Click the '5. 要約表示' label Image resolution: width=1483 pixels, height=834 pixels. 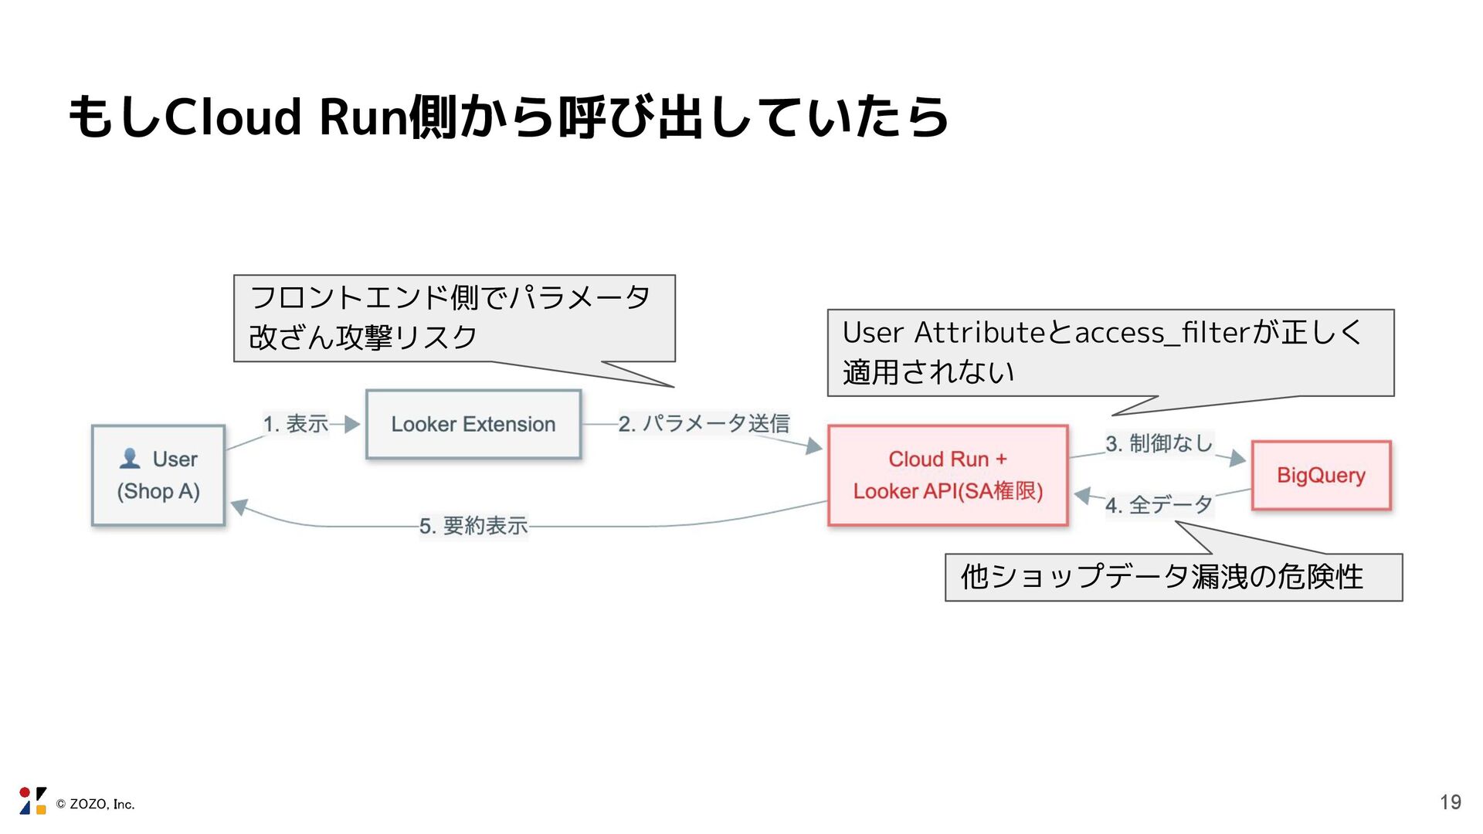pos(473,526)
